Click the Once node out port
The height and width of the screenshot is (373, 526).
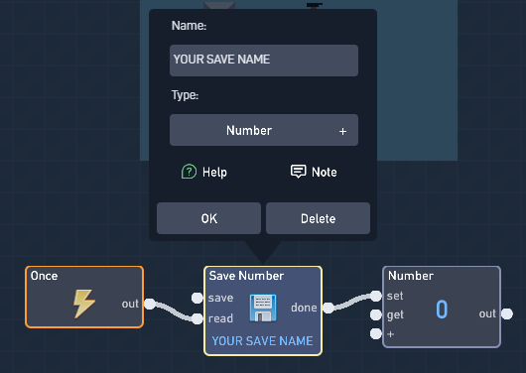point(150,304)
